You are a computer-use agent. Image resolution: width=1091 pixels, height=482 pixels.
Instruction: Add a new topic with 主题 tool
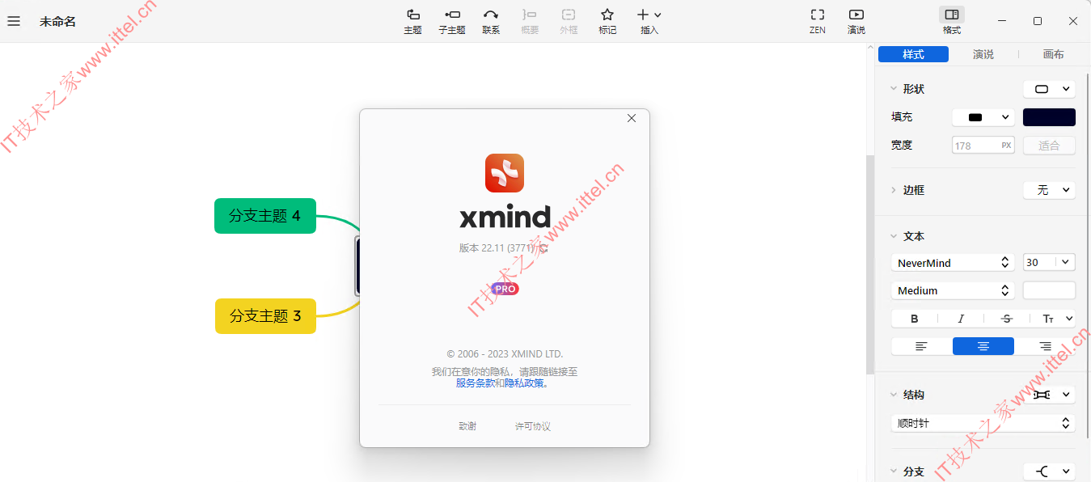412,21
